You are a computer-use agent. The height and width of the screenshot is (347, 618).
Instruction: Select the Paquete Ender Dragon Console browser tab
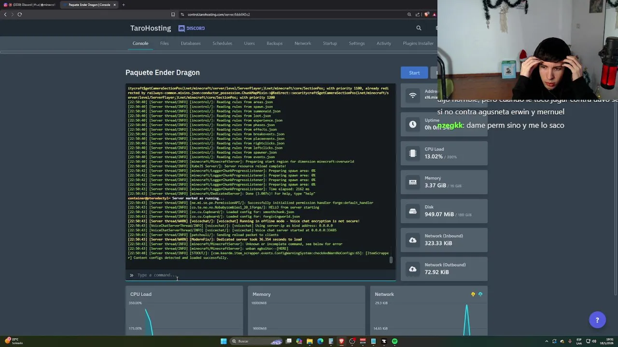[89, 5]
